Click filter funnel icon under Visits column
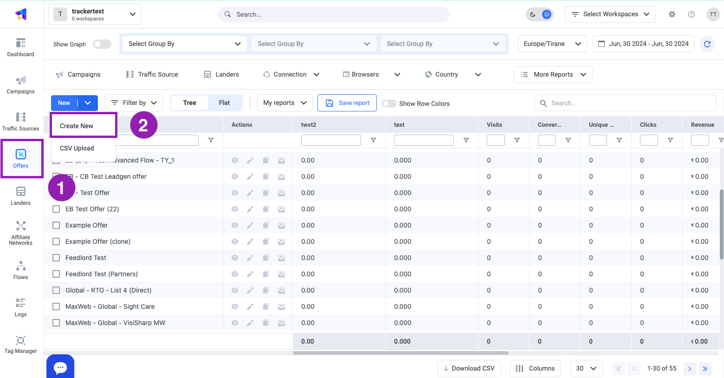This screenshot has height=378, width=724. click(517, 140)
